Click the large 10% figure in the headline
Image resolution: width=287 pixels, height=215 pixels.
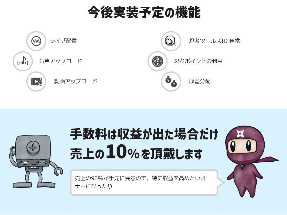click(x=123, y=152)
